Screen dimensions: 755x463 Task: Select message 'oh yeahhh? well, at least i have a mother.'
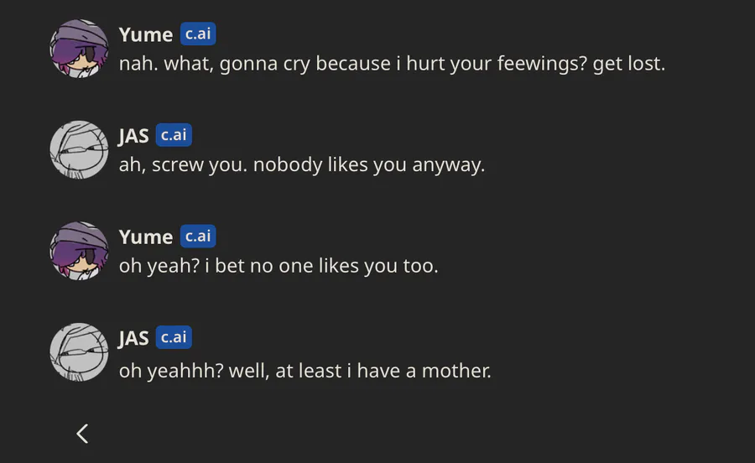[x=305, y=370]
